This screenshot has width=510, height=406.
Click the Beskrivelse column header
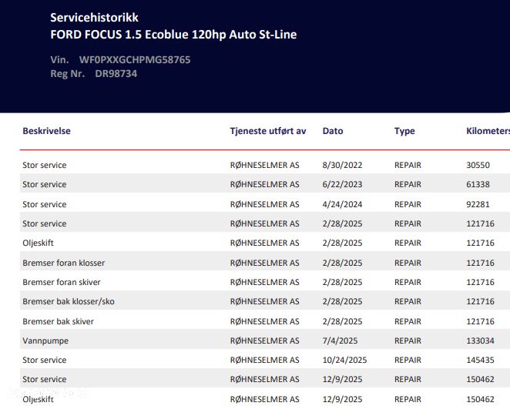(46, 131)
